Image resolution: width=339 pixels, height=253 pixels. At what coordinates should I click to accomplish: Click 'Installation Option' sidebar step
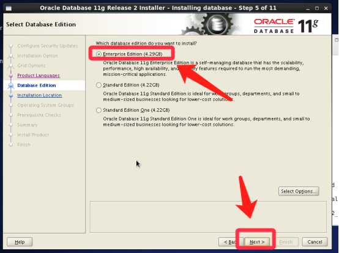(x=37, y=56)
